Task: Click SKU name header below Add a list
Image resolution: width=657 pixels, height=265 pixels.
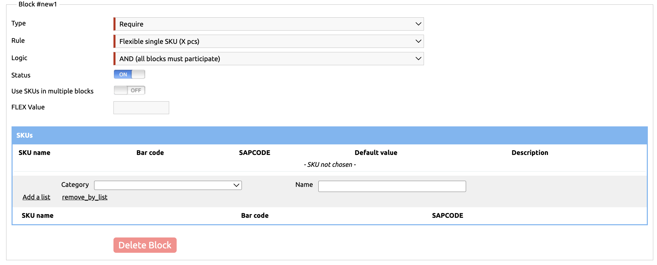Action: pyautogui.click(x=37, y=216)
